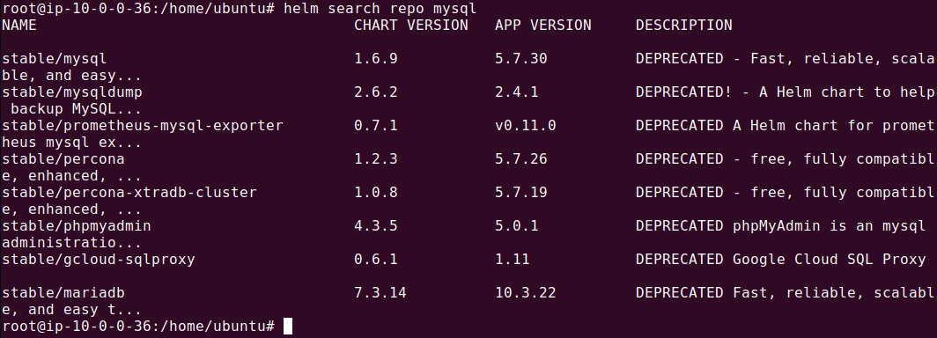Select the stable/prometheus-mysql-exporter chart name
This screenshot has height=338, width=937.
(x=143, y=125)
